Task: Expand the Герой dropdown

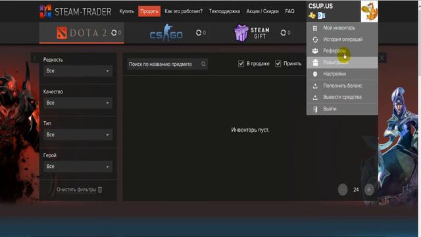Action: coord(78,167)
